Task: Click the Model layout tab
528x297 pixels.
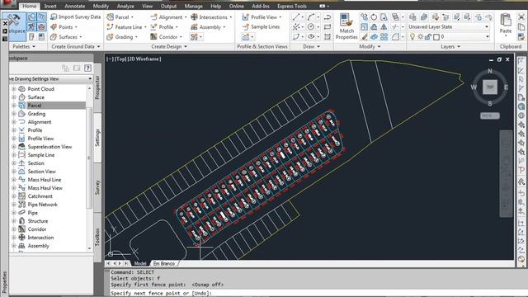Action: click(x=140, y=263)
